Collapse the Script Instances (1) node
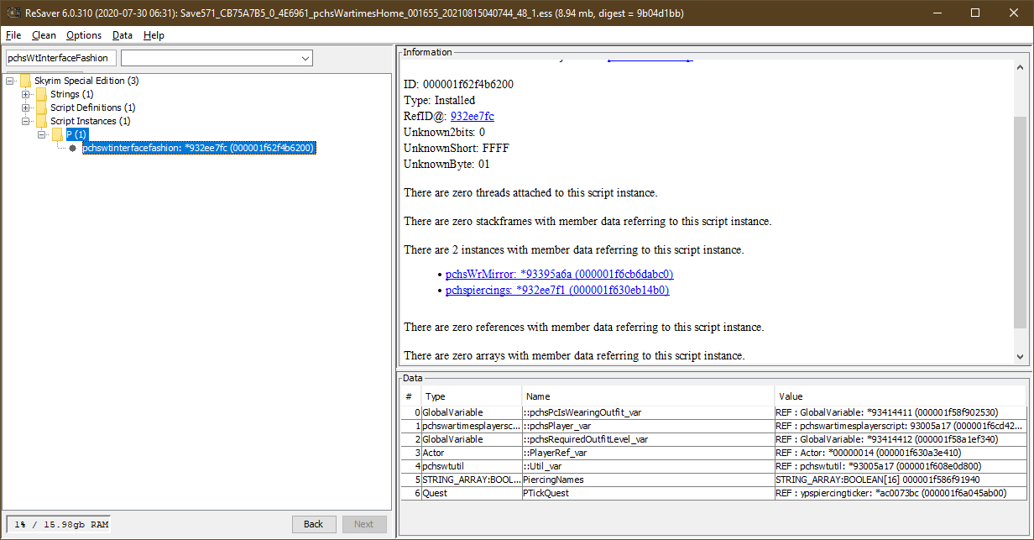Image resolution: width=1034 pixels, height=540 pixels. tap(26, 121)
